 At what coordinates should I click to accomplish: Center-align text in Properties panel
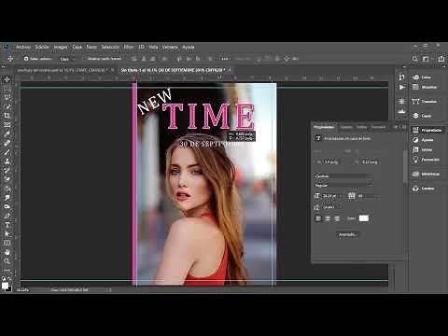click(328, 218)
